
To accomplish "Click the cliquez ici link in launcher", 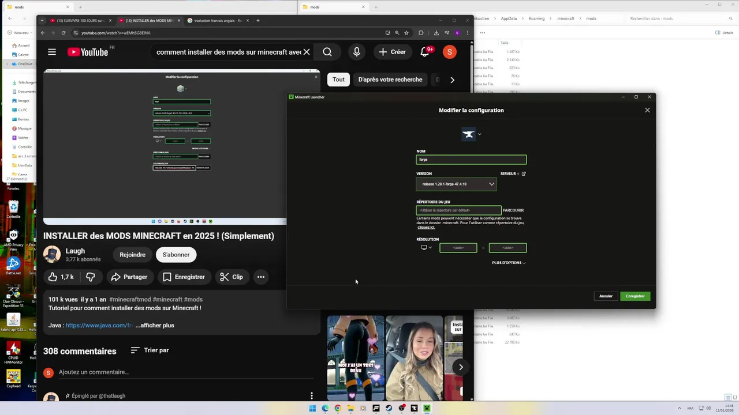I will pyautogui.click(x=426, y=227).
